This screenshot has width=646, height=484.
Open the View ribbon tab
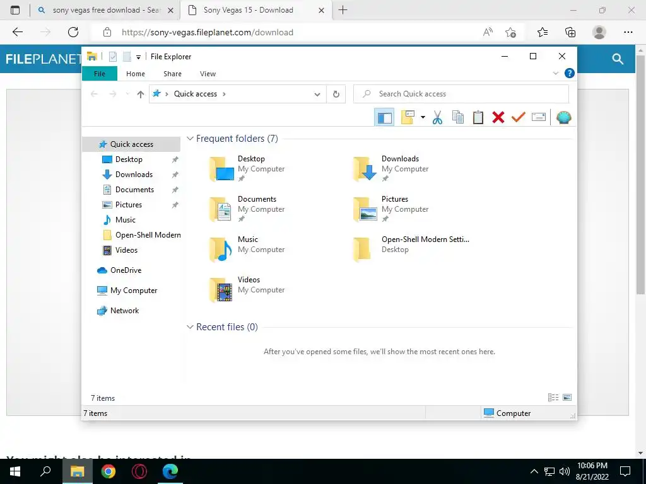[208, 74]
